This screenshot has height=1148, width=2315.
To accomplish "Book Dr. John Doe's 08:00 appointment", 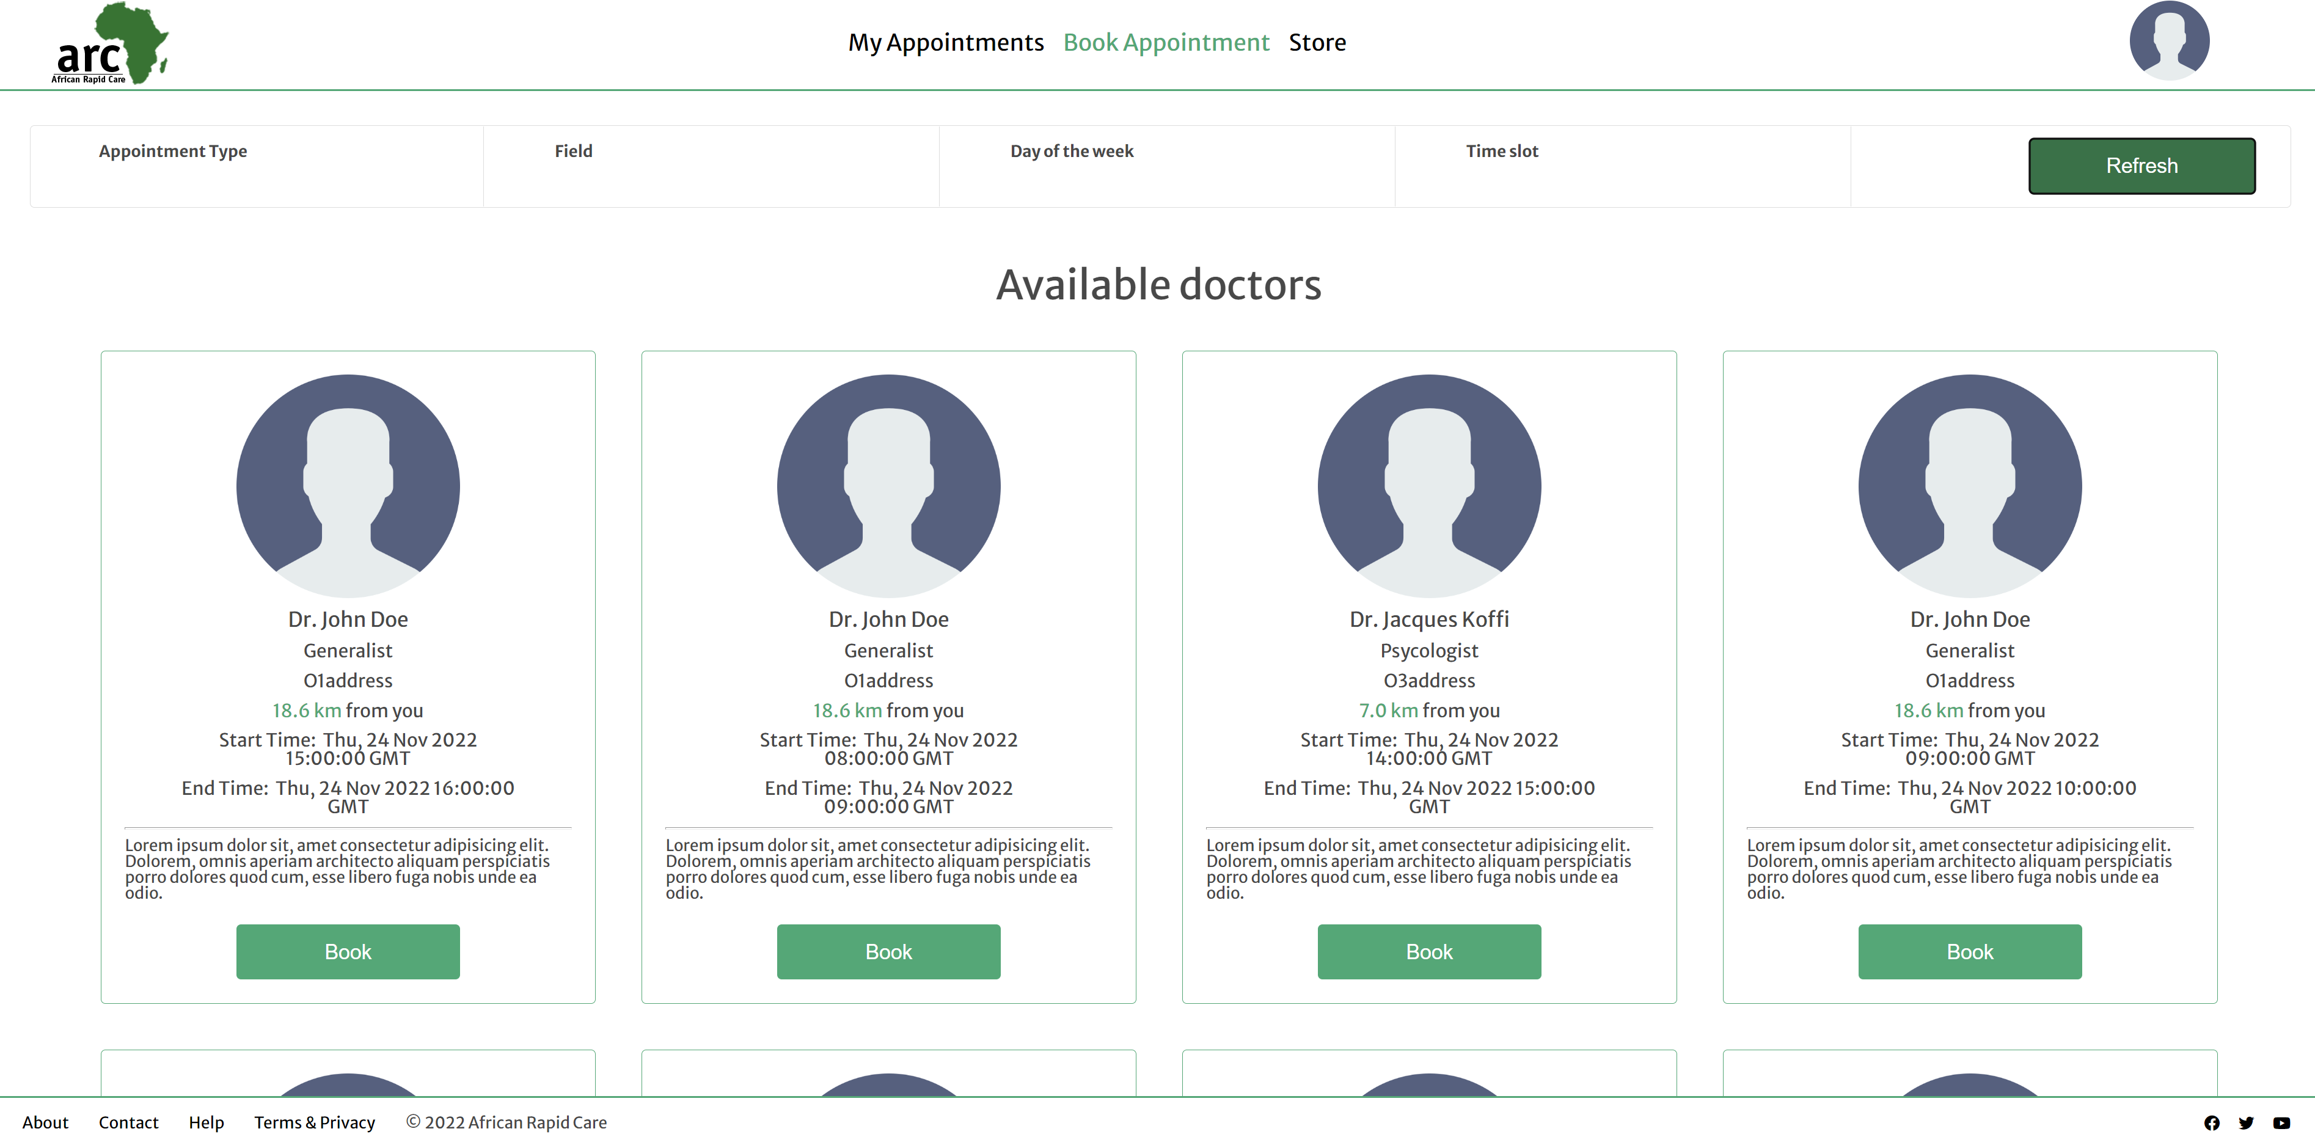I will coord(888,952).
